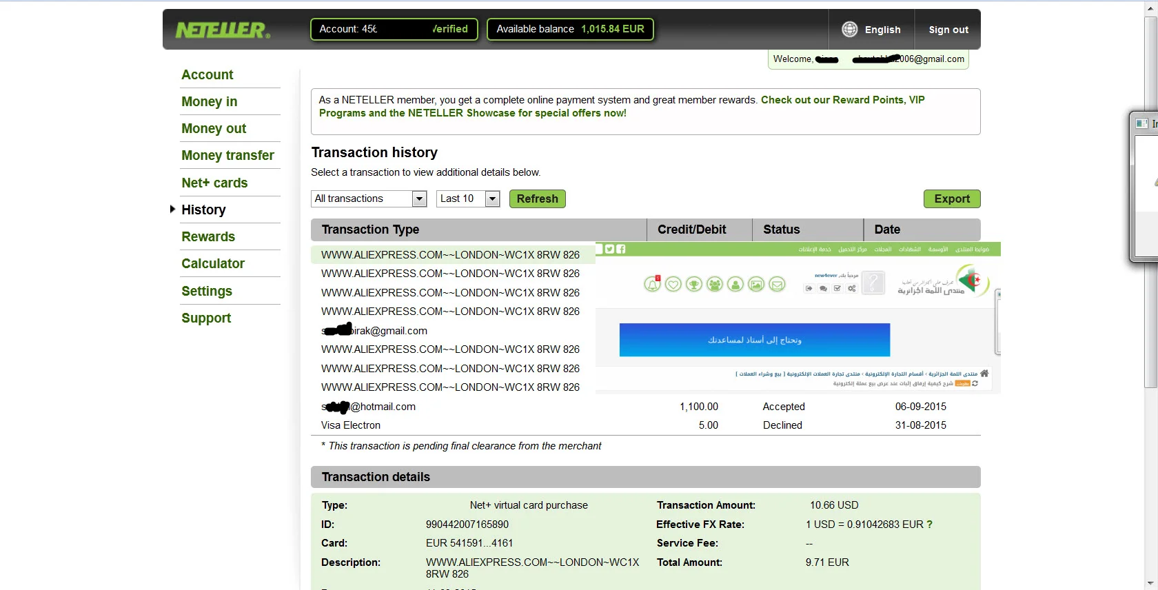Click the Facebook icon in green bar

pyautogui.click(x=620, y=249)
